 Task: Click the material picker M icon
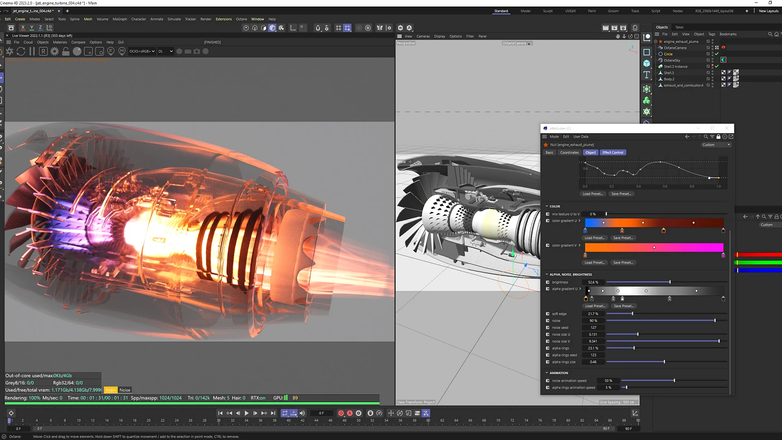point(122,51)
